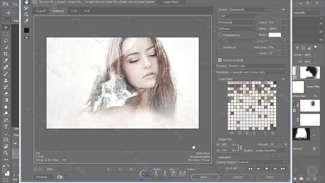Select Photoshop Move tool

[x=6, y=28]
